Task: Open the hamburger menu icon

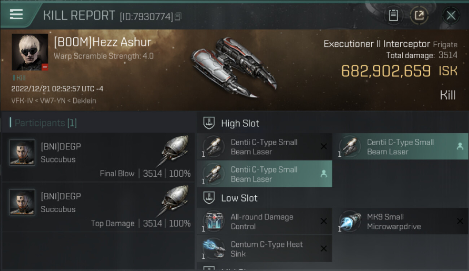Action: point(16,14)
